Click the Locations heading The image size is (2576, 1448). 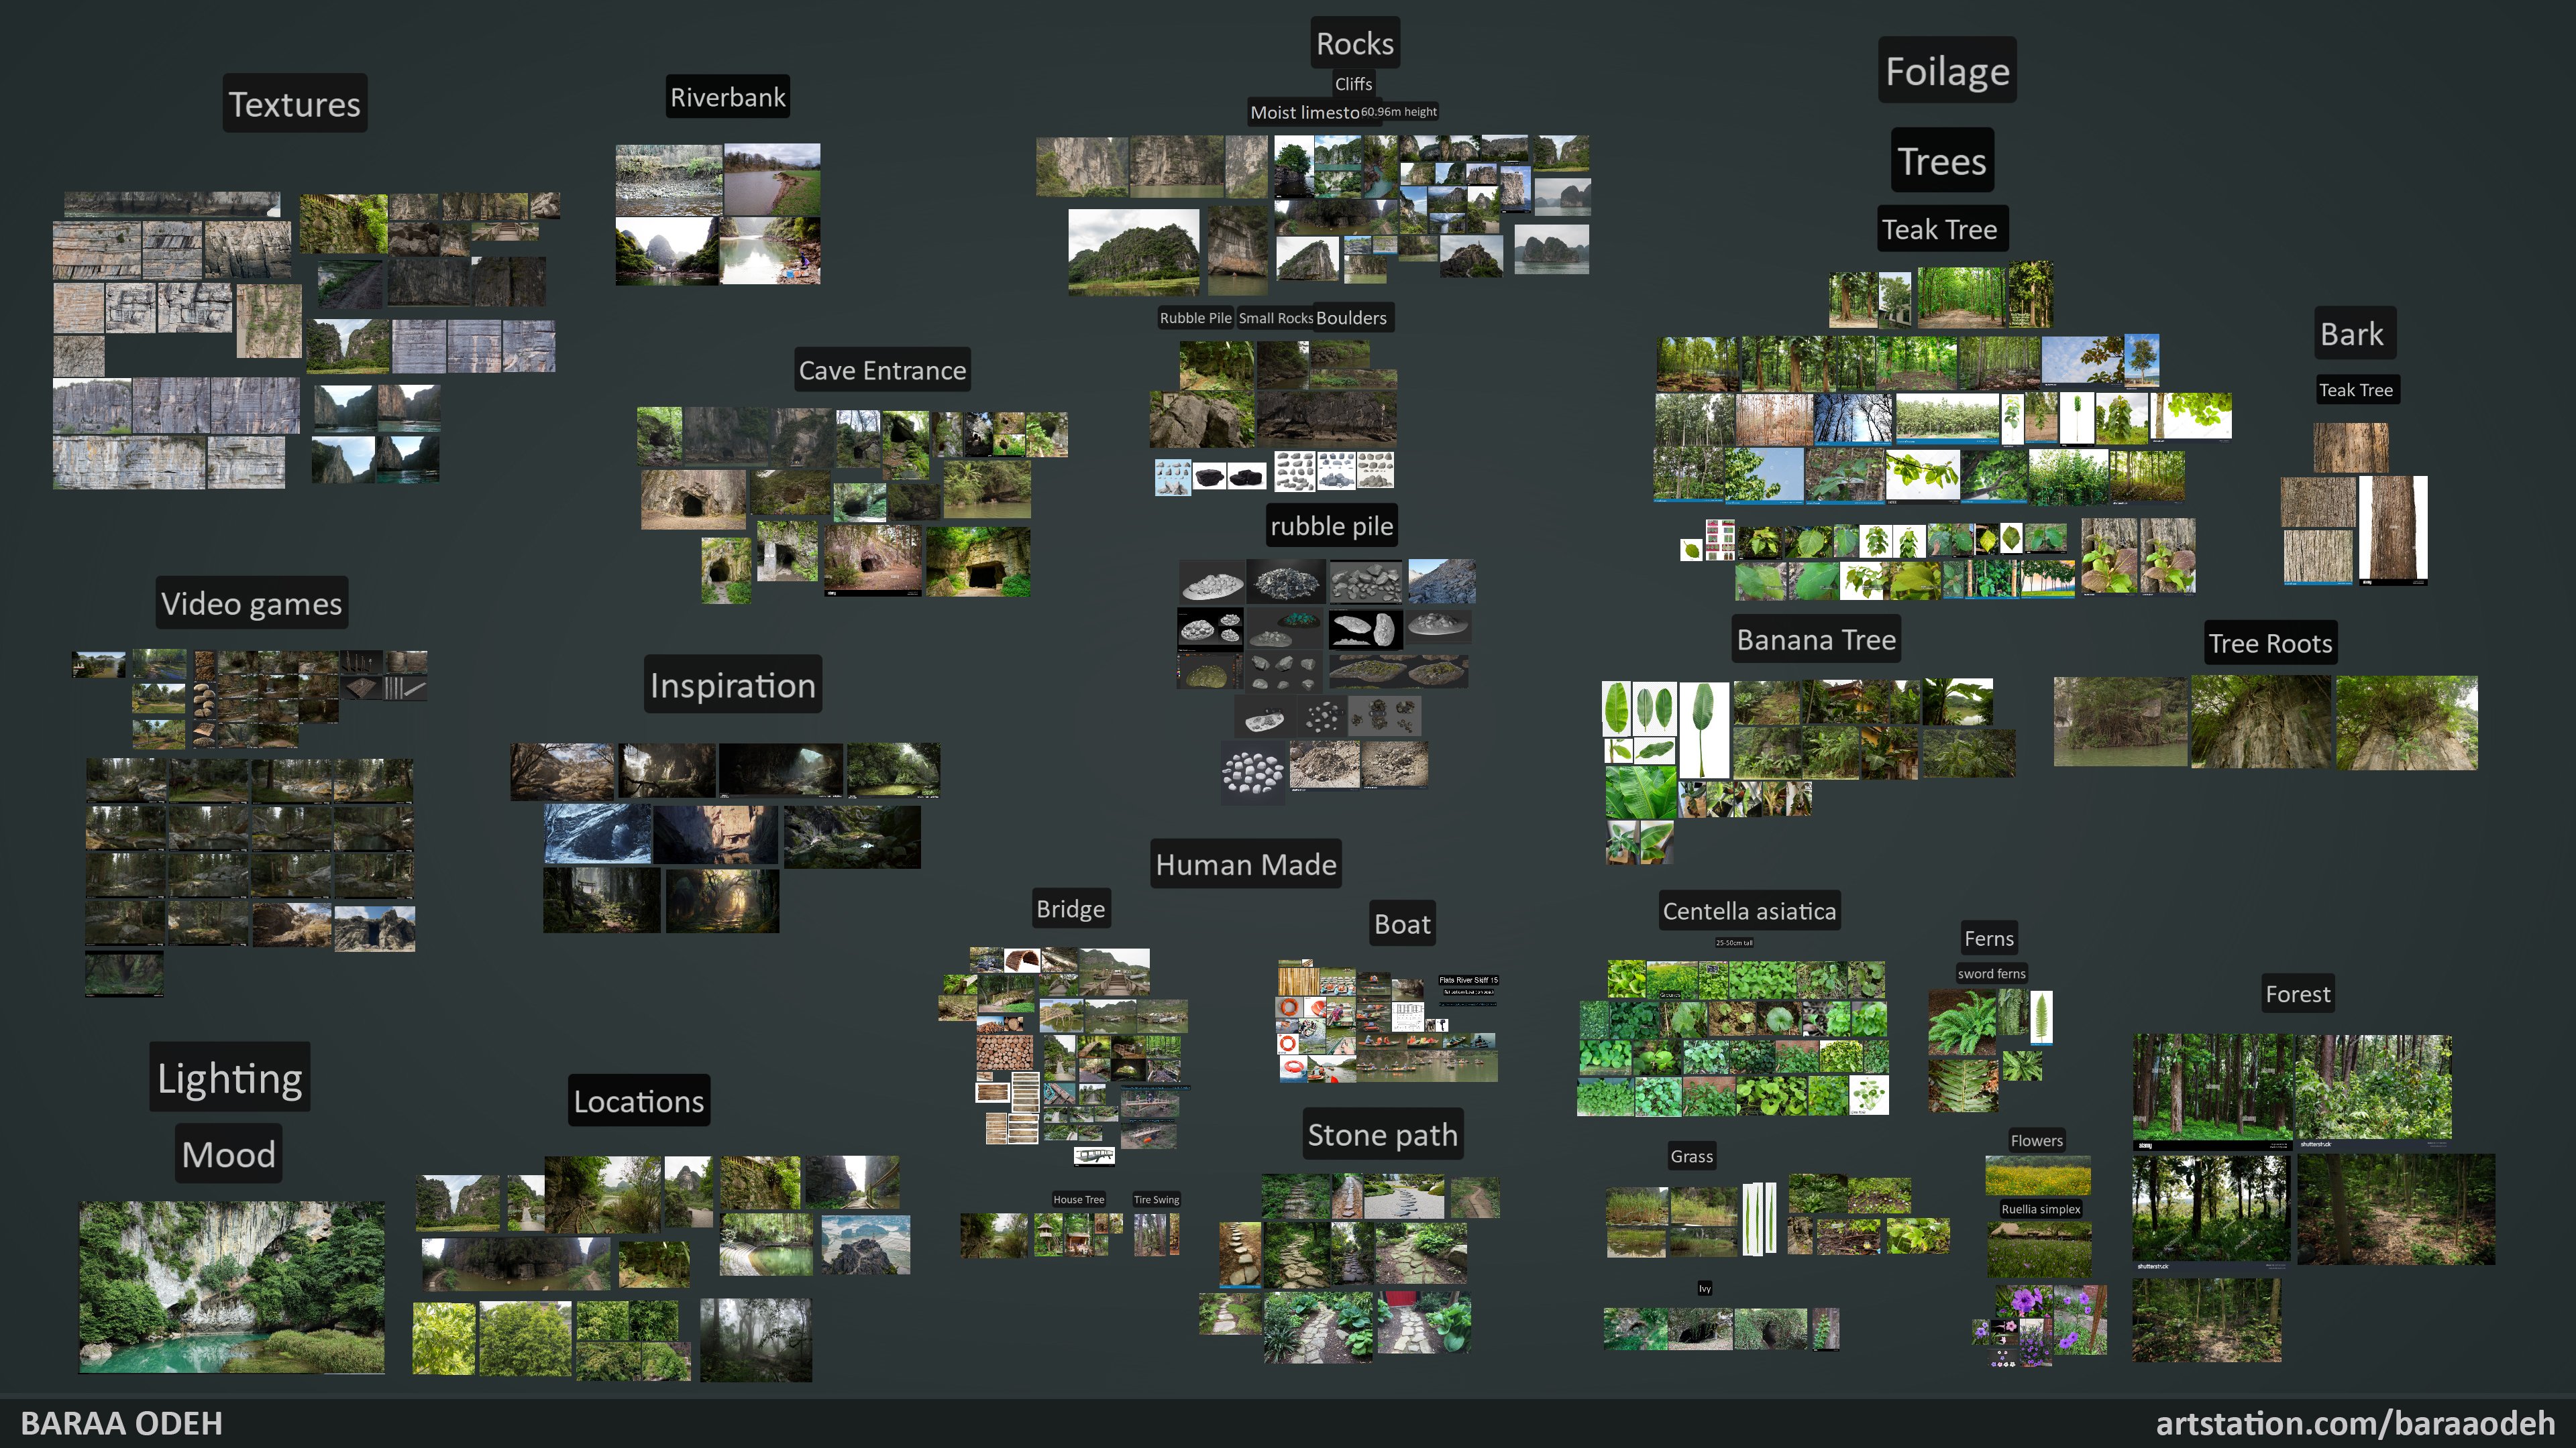[x=639, y=1100]
